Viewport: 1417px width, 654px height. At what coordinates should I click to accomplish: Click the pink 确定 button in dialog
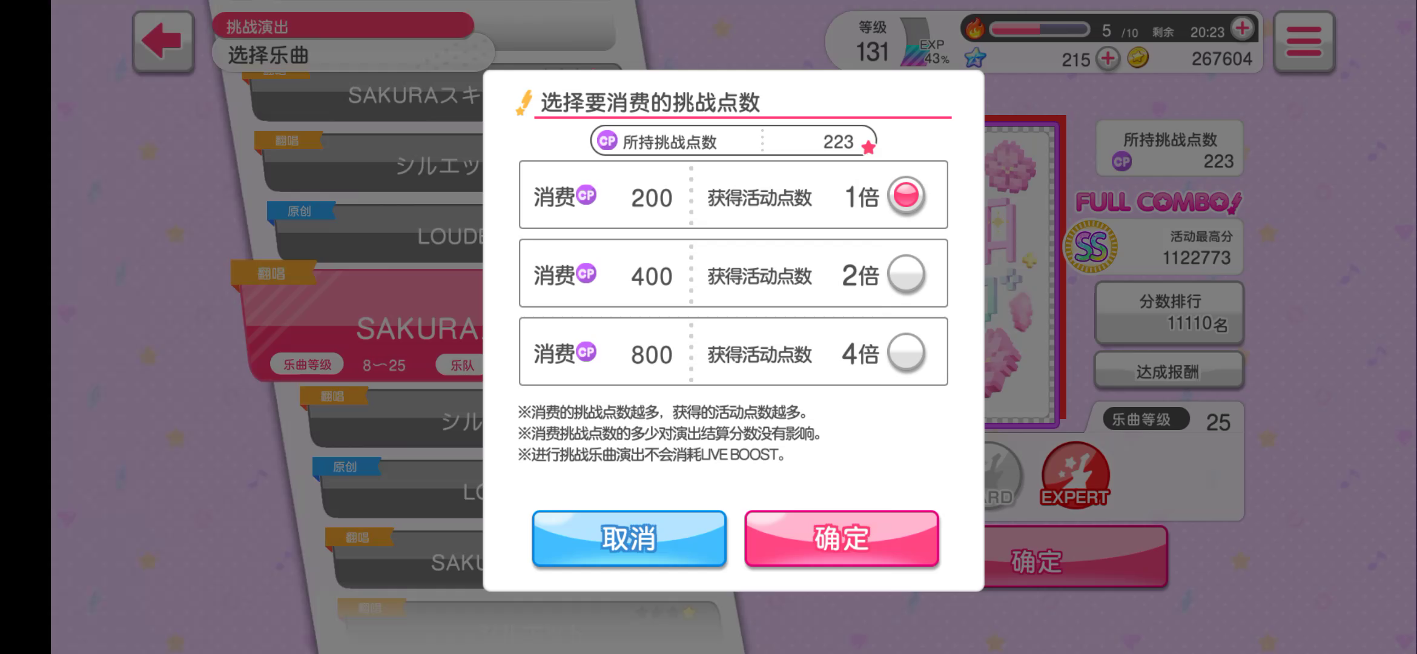pyautogui.click(x=842, y=538)
